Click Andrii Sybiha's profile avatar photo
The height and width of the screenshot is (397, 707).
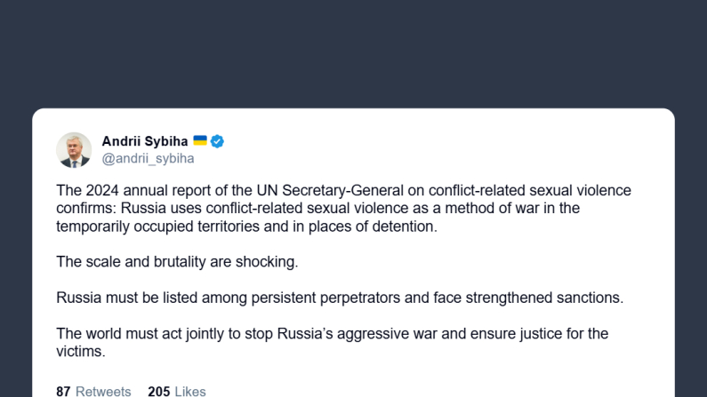pos(74,150)
